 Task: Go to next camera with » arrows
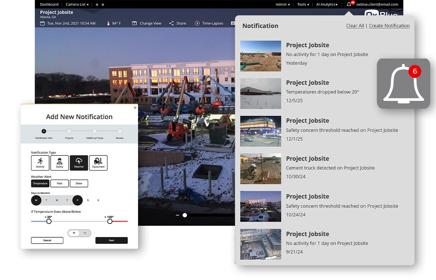click(103, 4)
